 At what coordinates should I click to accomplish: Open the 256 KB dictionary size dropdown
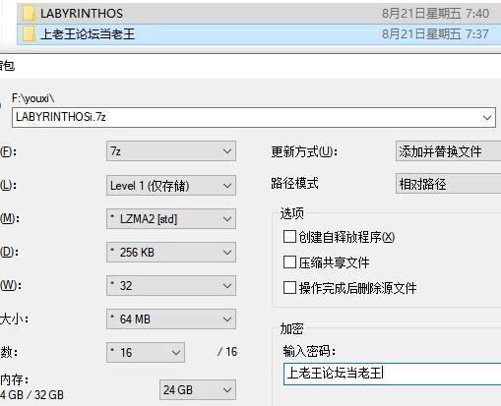171,252
